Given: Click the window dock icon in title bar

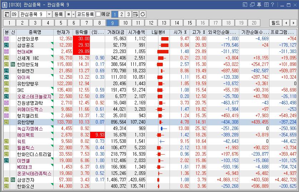Looking at the screenshot, I should coord(245,5).
